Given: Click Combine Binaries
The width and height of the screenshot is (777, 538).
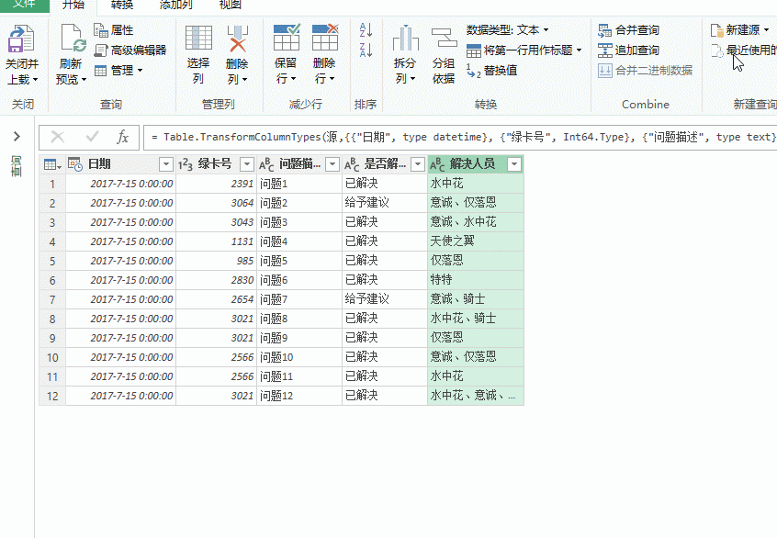Looking at the screenshot, I should pos(645,71).
